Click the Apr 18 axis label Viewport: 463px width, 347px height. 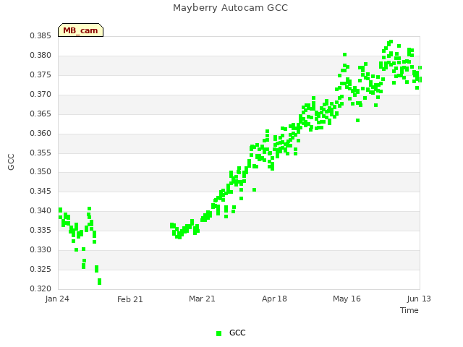[274, 299]
